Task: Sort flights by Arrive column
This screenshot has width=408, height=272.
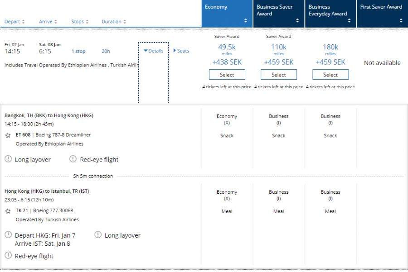Action: [48, 22]
